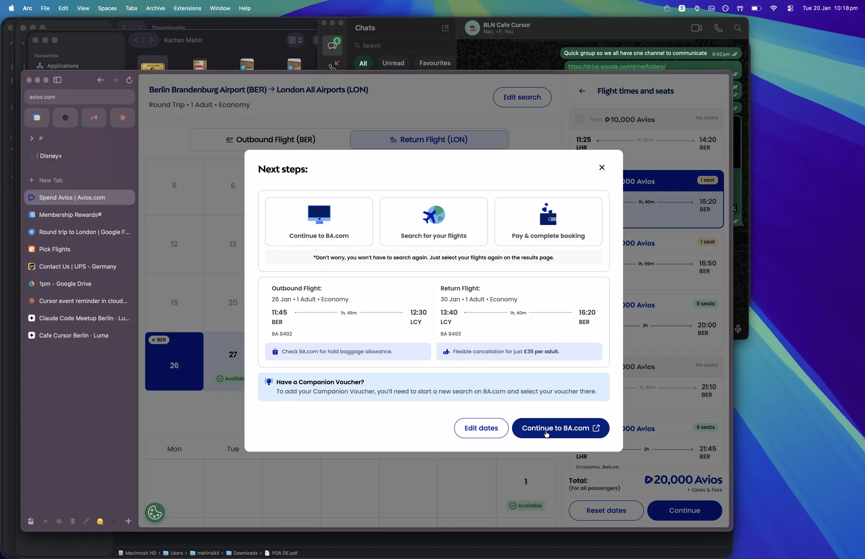Expand the P folder in sidebar
The image size is (865, 559).
[32, 138]
